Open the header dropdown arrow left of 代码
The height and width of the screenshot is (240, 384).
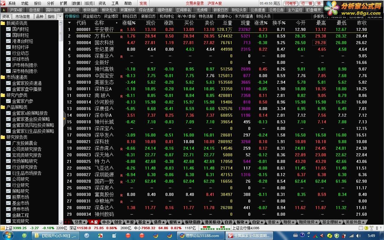[x=70, y=23]
